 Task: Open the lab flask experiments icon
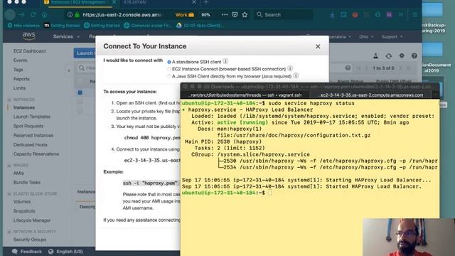click(x=375, y=55)
